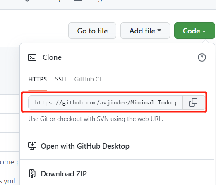This screenshot has width=216, height=185.
Task: Switch to the GitHub CLI tab
Action: click(89, 79)
